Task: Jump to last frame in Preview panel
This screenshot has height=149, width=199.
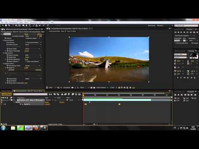Action: pos(187,32)
